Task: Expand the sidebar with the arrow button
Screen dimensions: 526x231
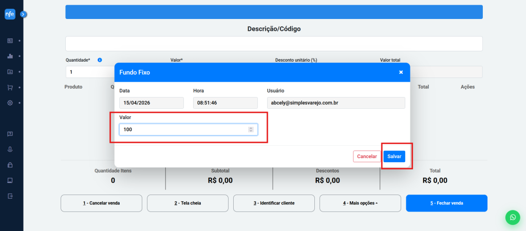Action: 23,14
